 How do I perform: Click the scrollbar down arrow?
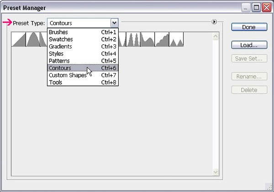click(x=216, y=172)
